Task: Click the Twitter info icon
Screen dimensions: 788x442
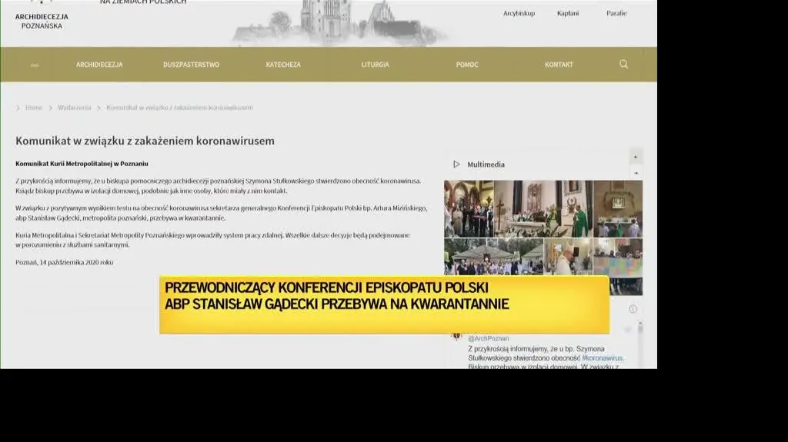Action: [633, 309]
